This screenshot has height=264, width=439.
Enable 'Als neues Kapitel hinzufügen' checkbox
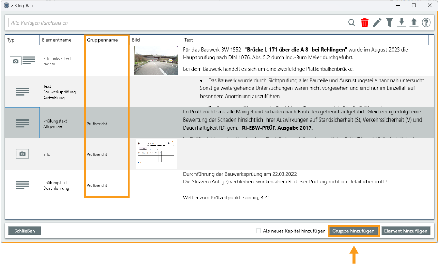click(259, 231)
